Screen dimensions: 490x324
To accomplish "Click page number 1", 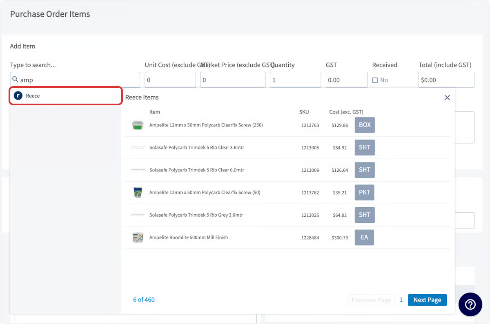I will [401, 300].
